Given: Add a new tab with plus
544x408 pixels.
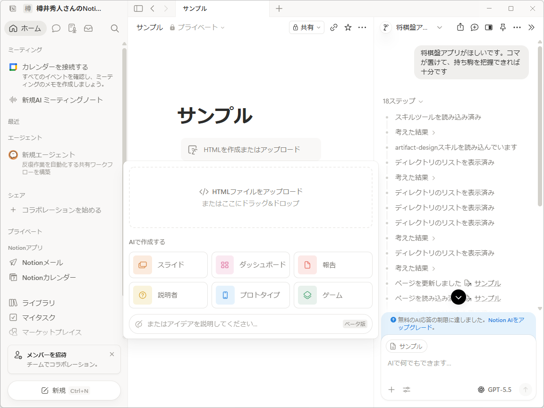Looking at the screenshot, I should pos(279,8).
